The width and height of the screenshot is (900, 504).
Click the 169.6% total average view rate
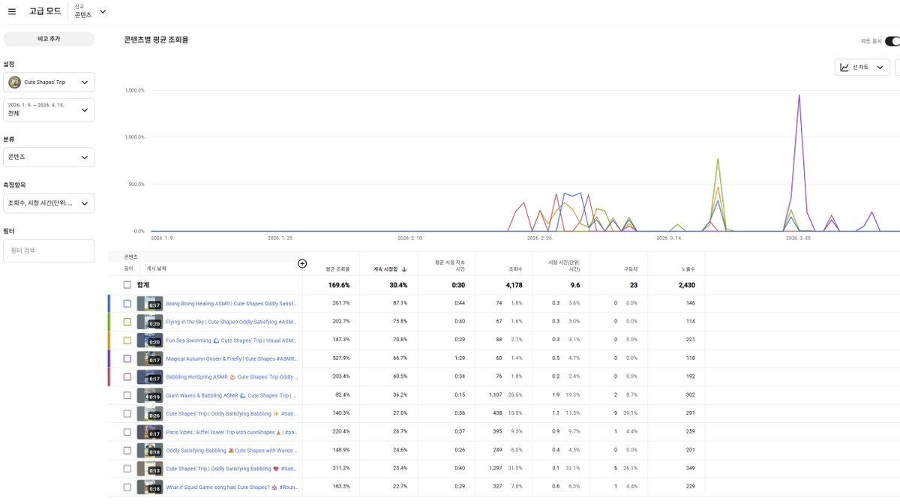339,285
